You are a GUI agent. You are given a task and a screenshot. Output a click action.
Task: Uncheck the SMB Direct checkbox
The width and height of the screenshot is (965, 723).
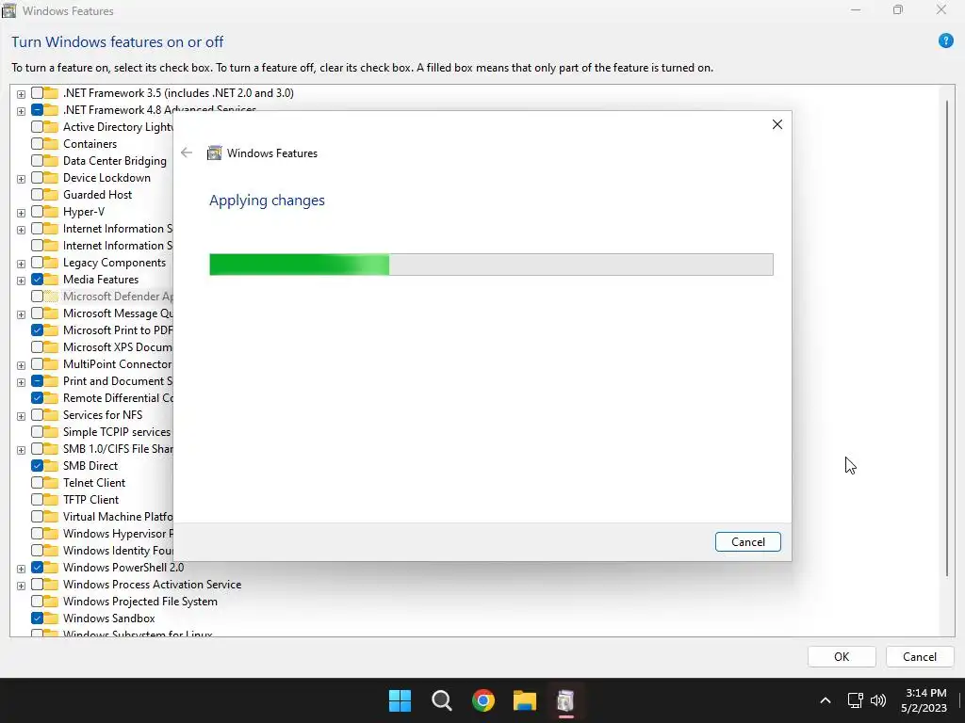tap(37, 466)
